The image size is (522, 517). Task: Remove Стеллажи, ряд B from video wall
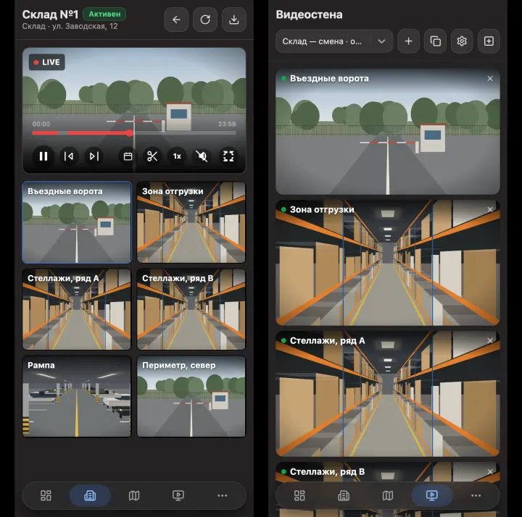(490, 472)
